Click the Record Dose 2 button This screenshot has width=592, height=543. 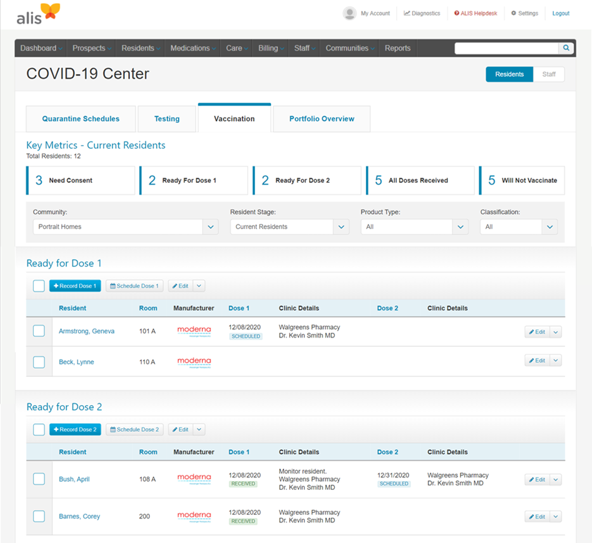[x=75, y=429]
